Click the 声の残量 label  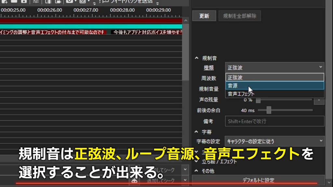point(208,100)
